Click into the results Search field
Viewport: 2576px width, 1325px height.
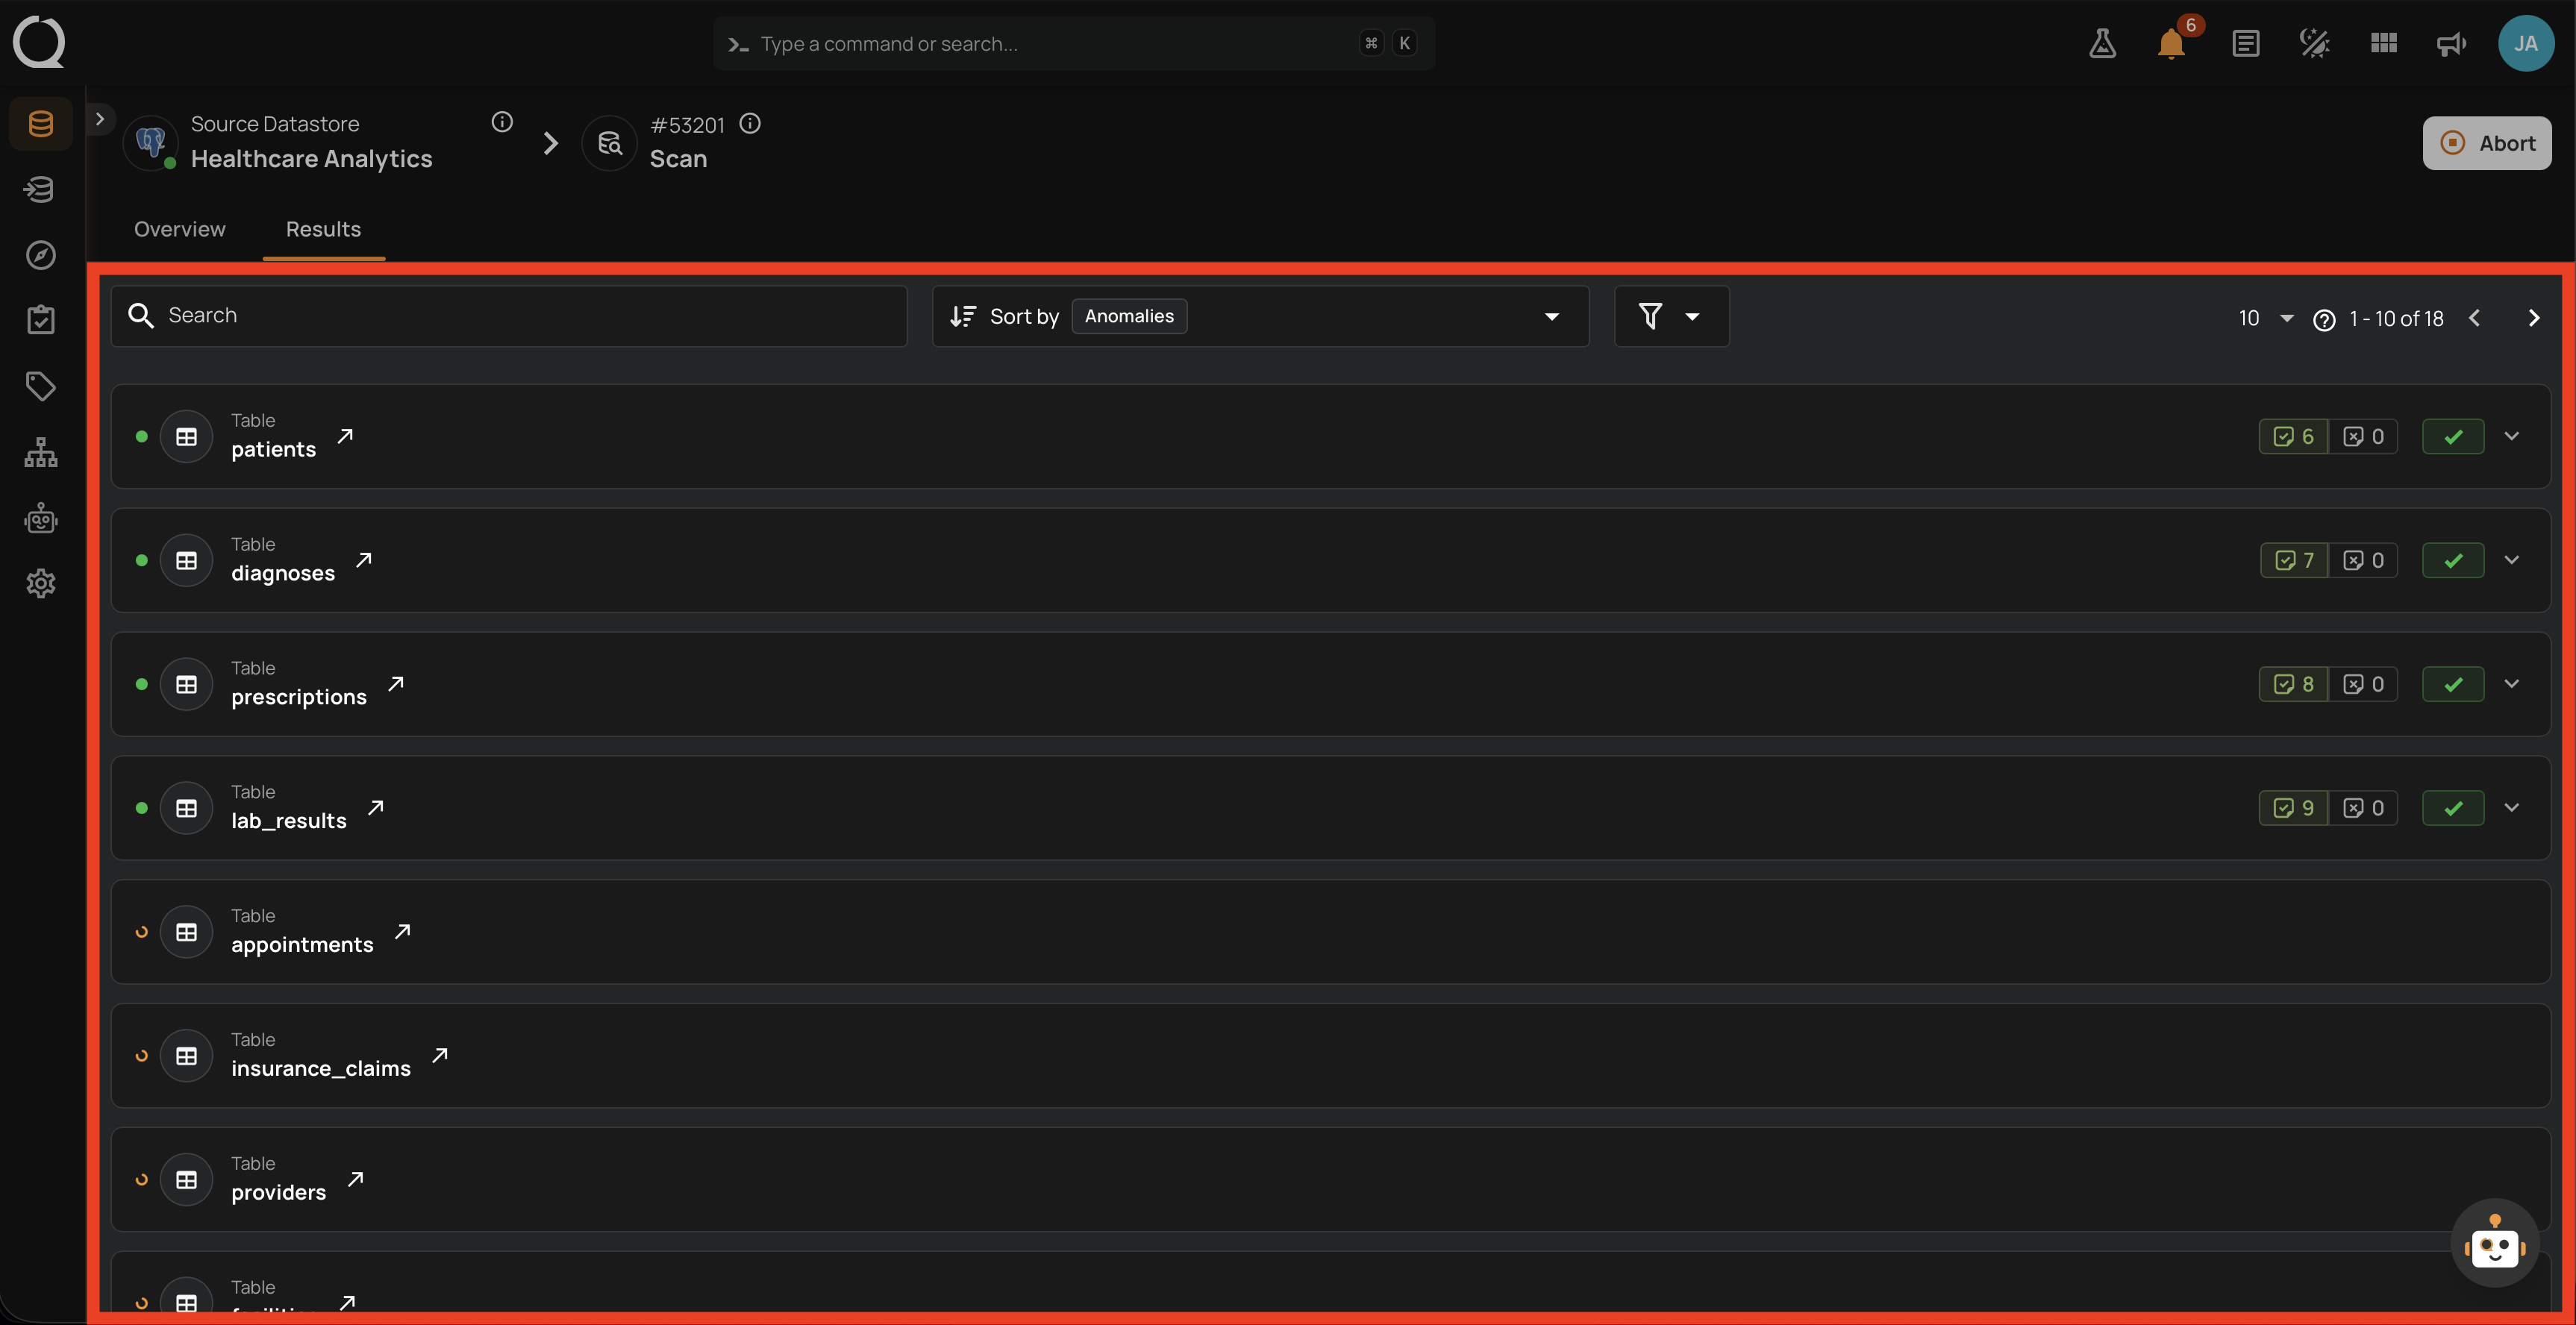point(509,316)
